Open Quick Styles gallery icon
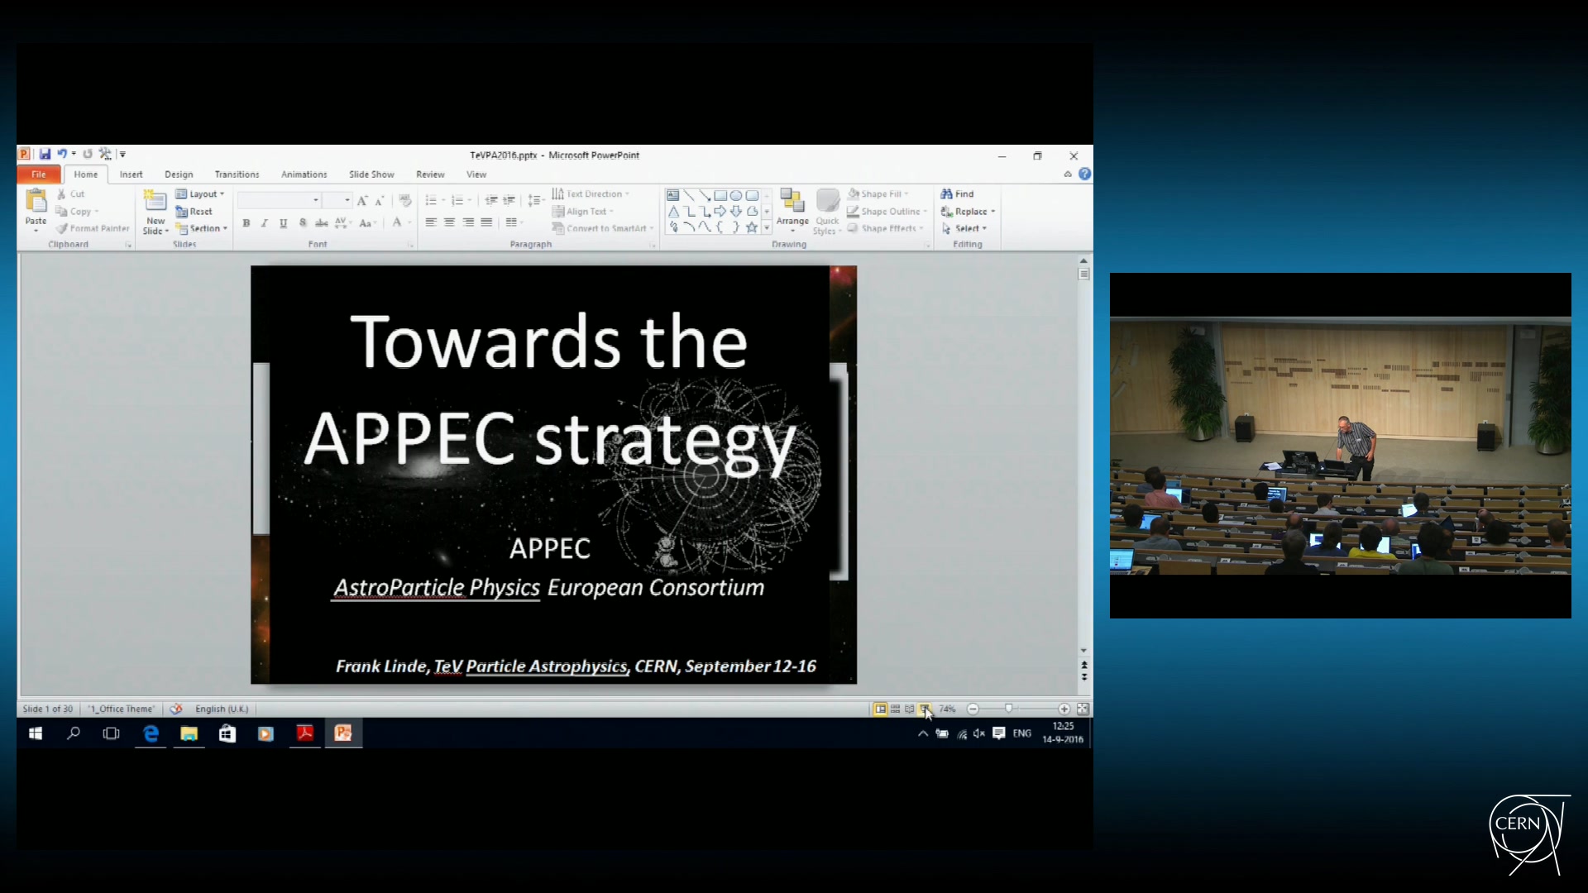Screen dimensions: 1588x893 point(827,201)
